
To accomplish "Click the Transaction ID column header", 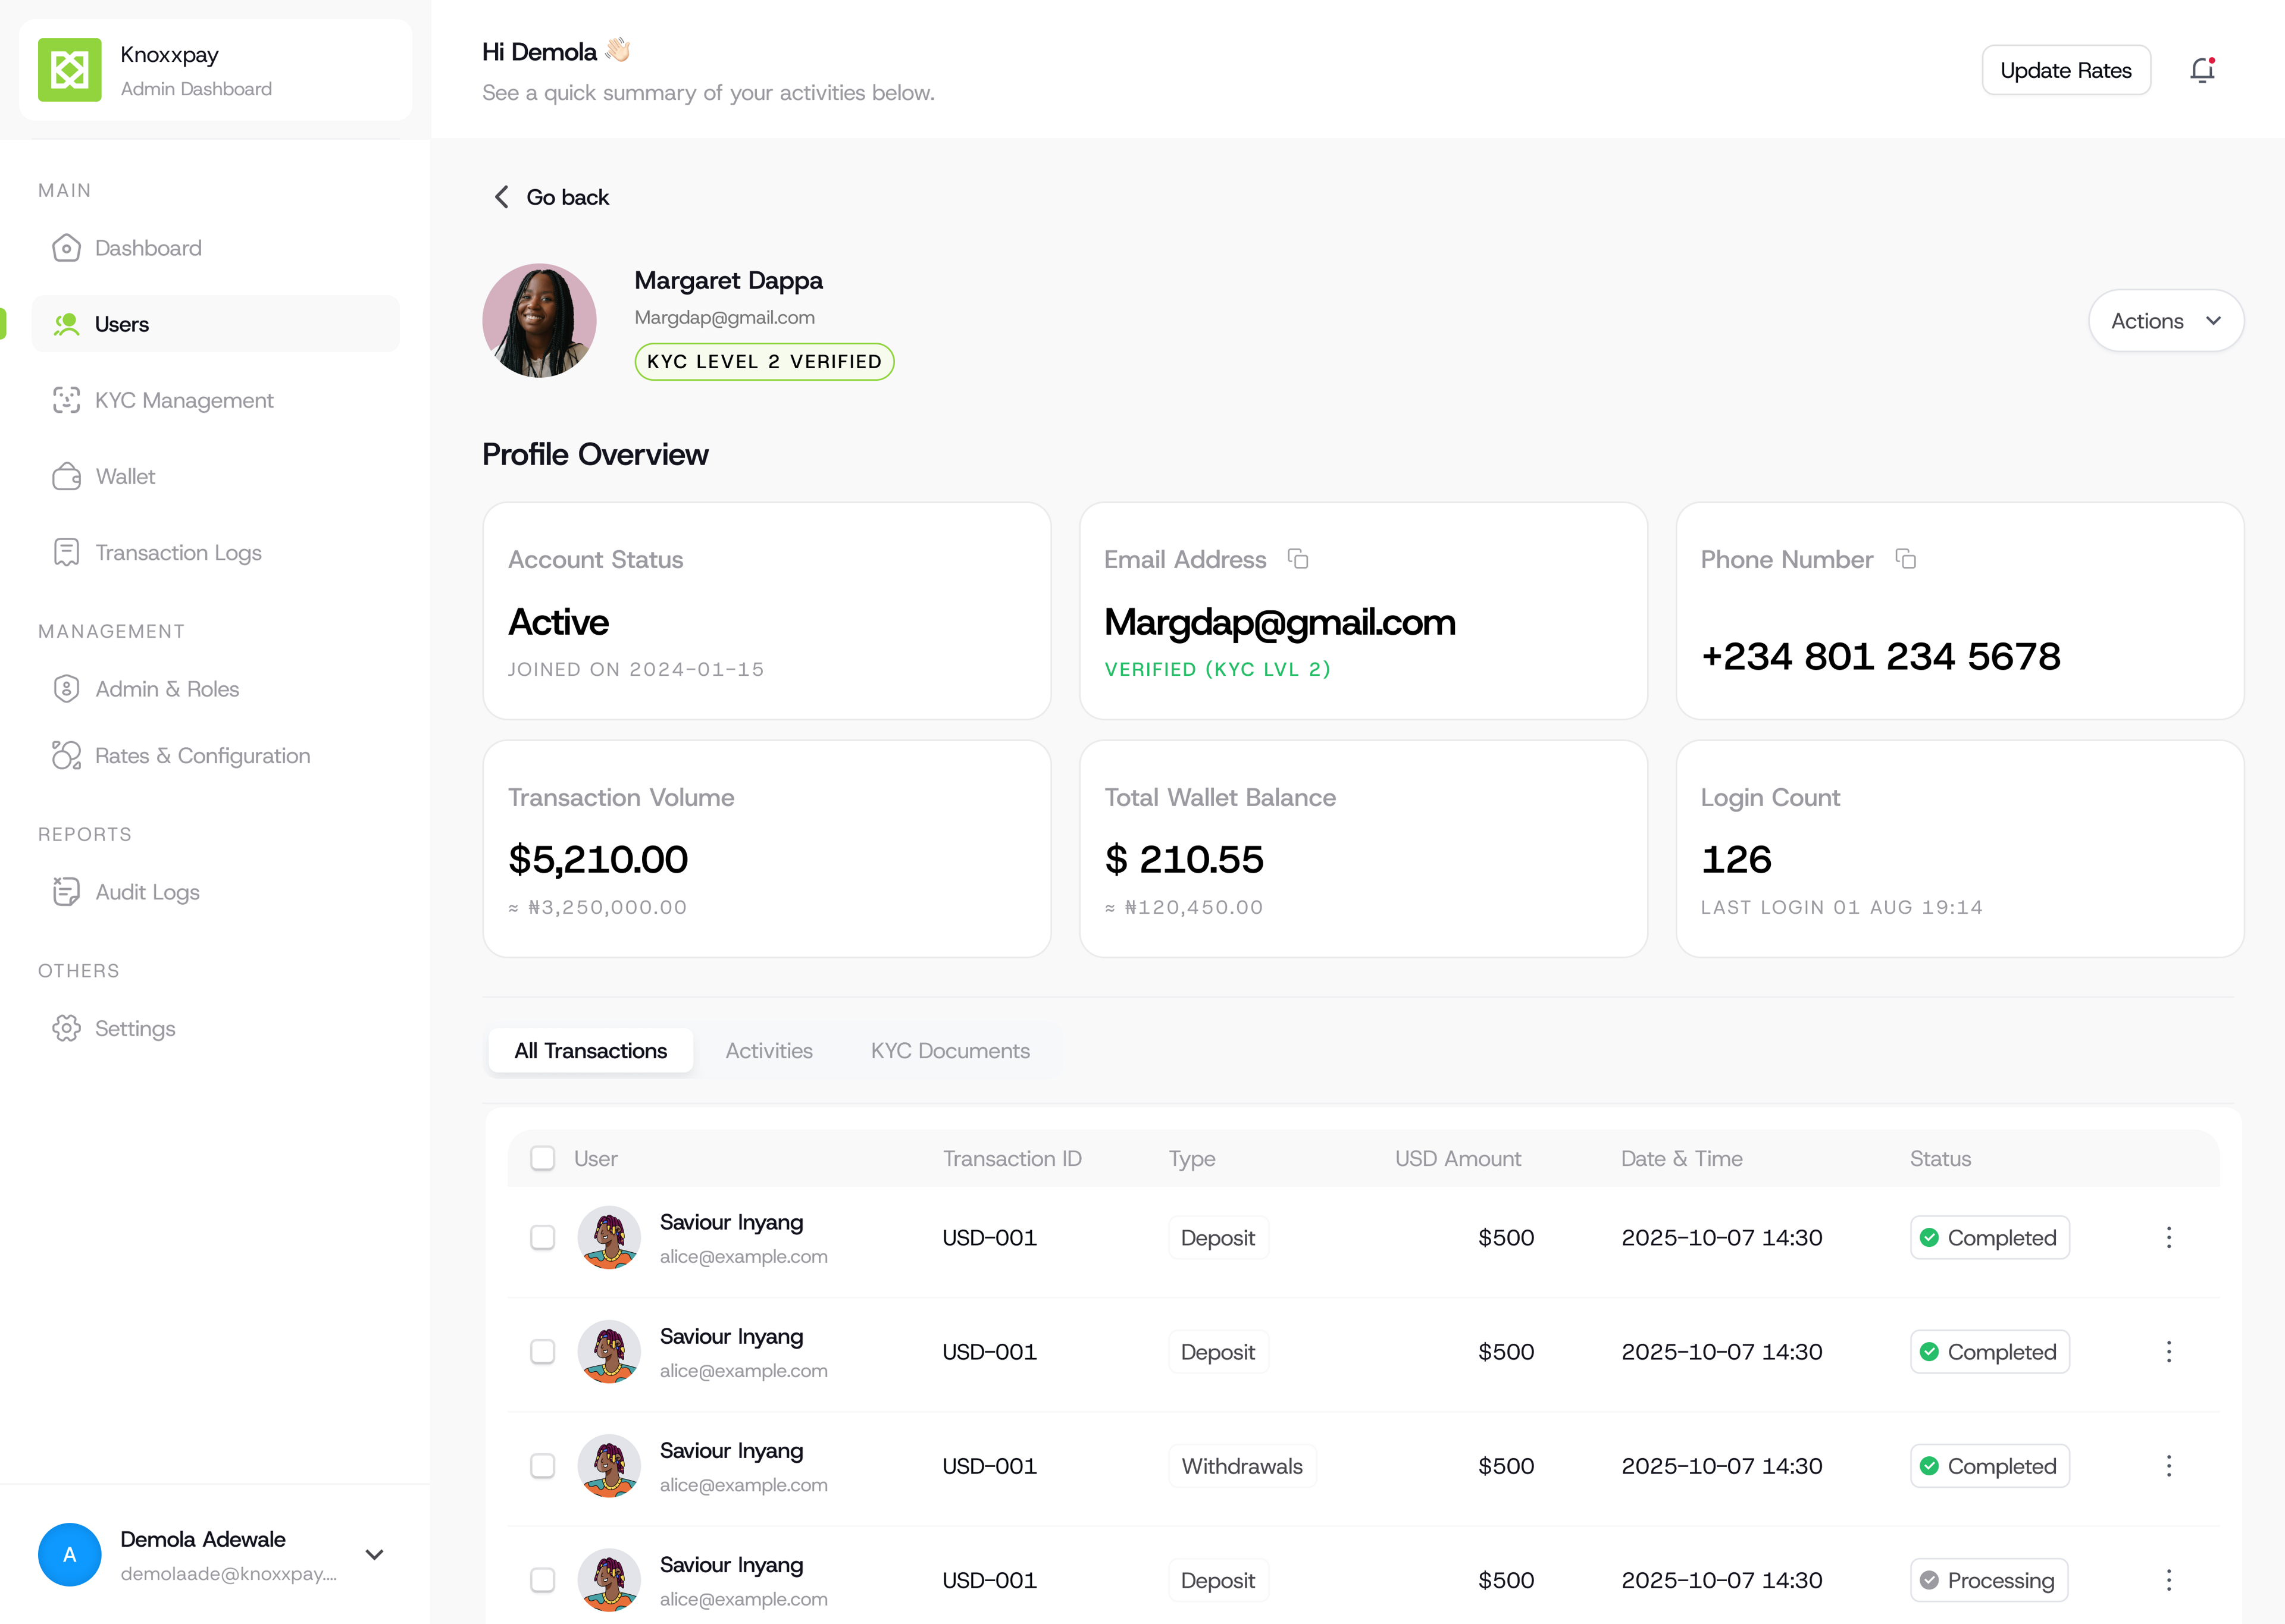I will [1012, 1158].
